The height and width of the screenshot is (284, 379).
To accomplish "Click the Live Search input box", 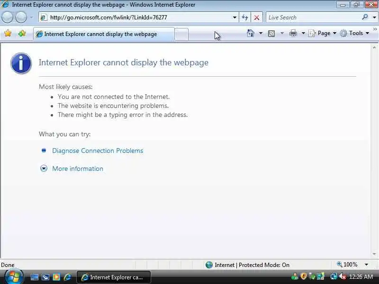I will coord(313,18).
